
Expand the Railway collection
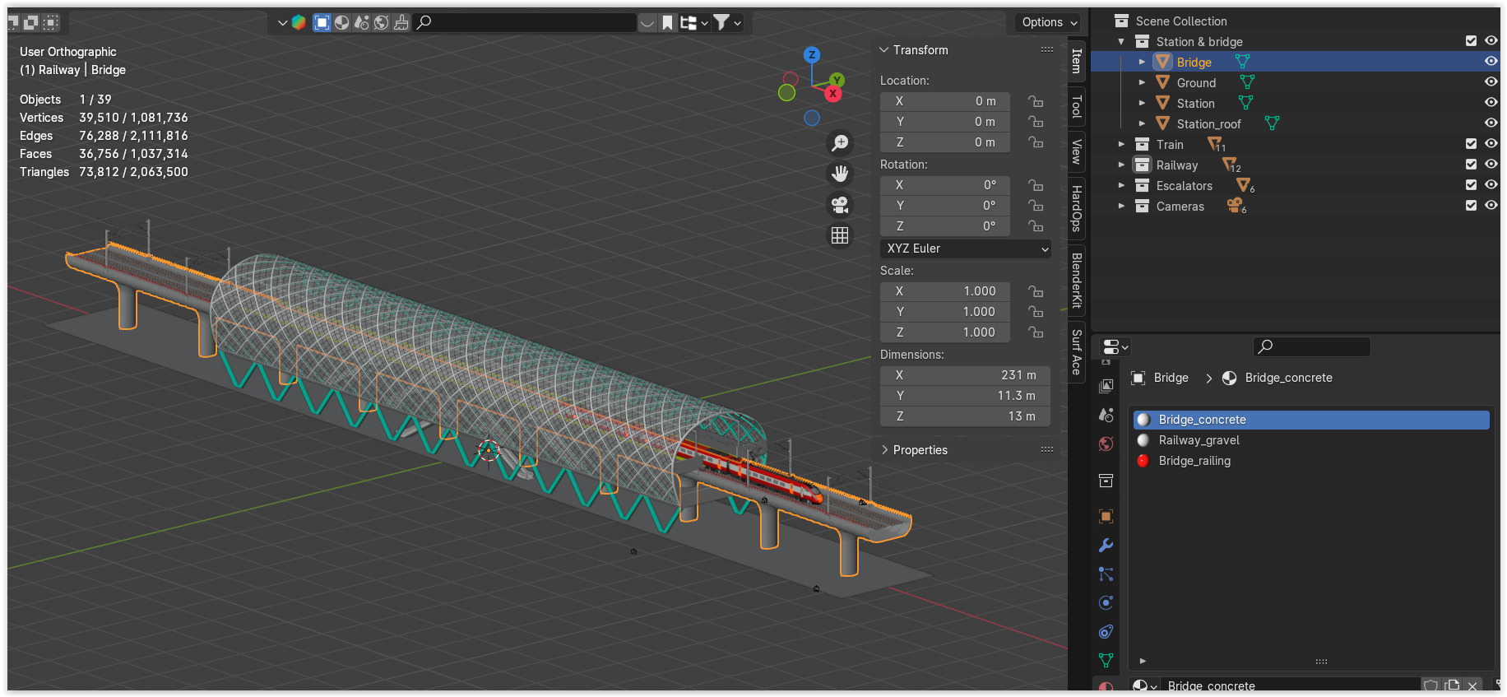point(1121,165)
